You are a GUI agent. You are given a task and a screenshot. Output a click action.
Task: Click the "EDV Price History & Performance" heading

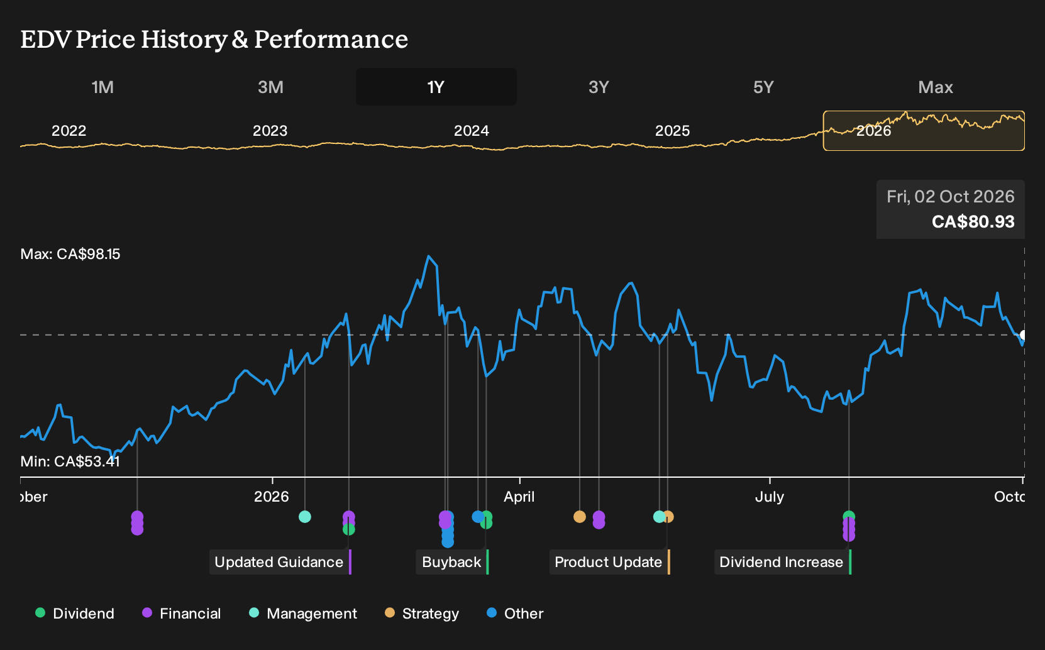214,39
